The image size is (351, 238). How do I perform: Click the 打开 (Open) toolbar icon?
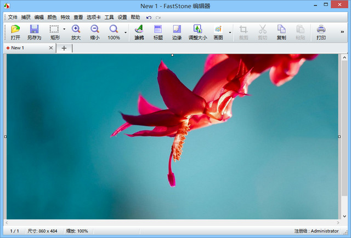(x=15, y=32)
